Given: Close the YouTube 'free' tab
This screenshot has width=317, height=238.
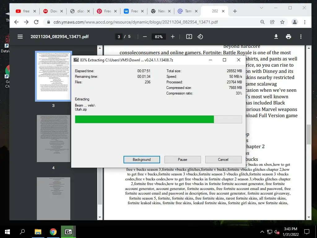Looking at the screenshot, I should [35, 11].
